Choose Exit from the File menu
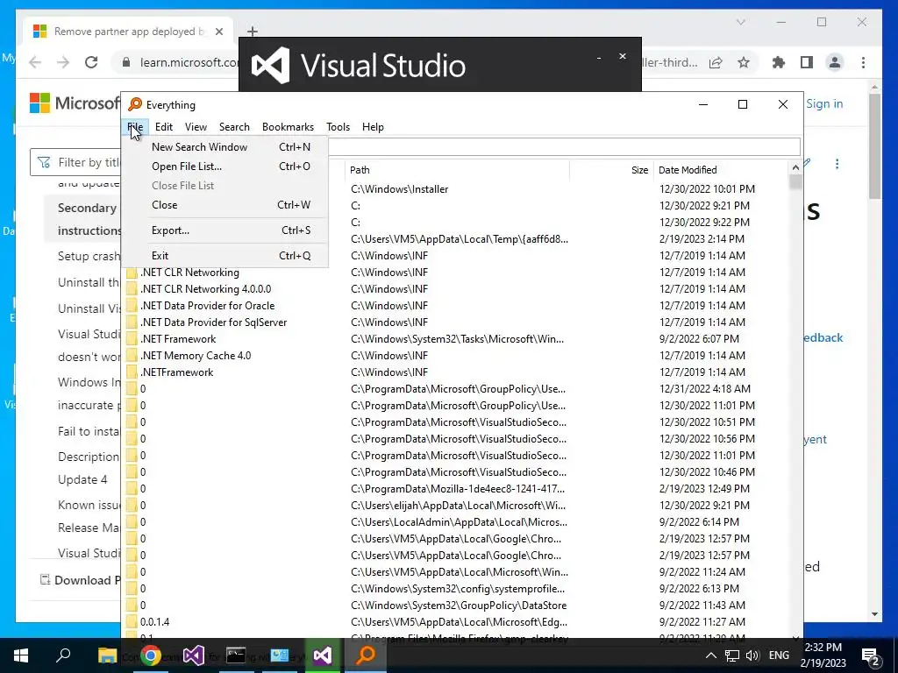The image size is (898, 673). coord(225,256)
